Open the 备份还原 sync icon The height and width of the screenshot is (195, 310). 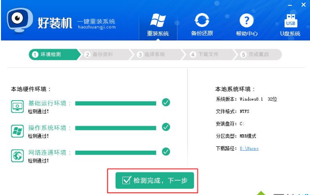202,20
